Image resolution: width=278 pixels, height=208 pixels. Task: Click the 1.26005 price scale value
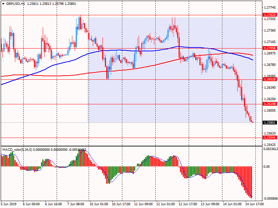270,111
